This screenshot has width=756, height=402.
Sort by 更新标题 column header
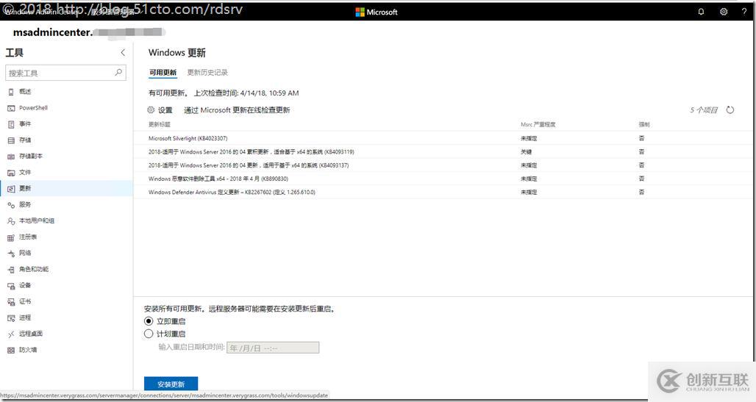(160, 124)
